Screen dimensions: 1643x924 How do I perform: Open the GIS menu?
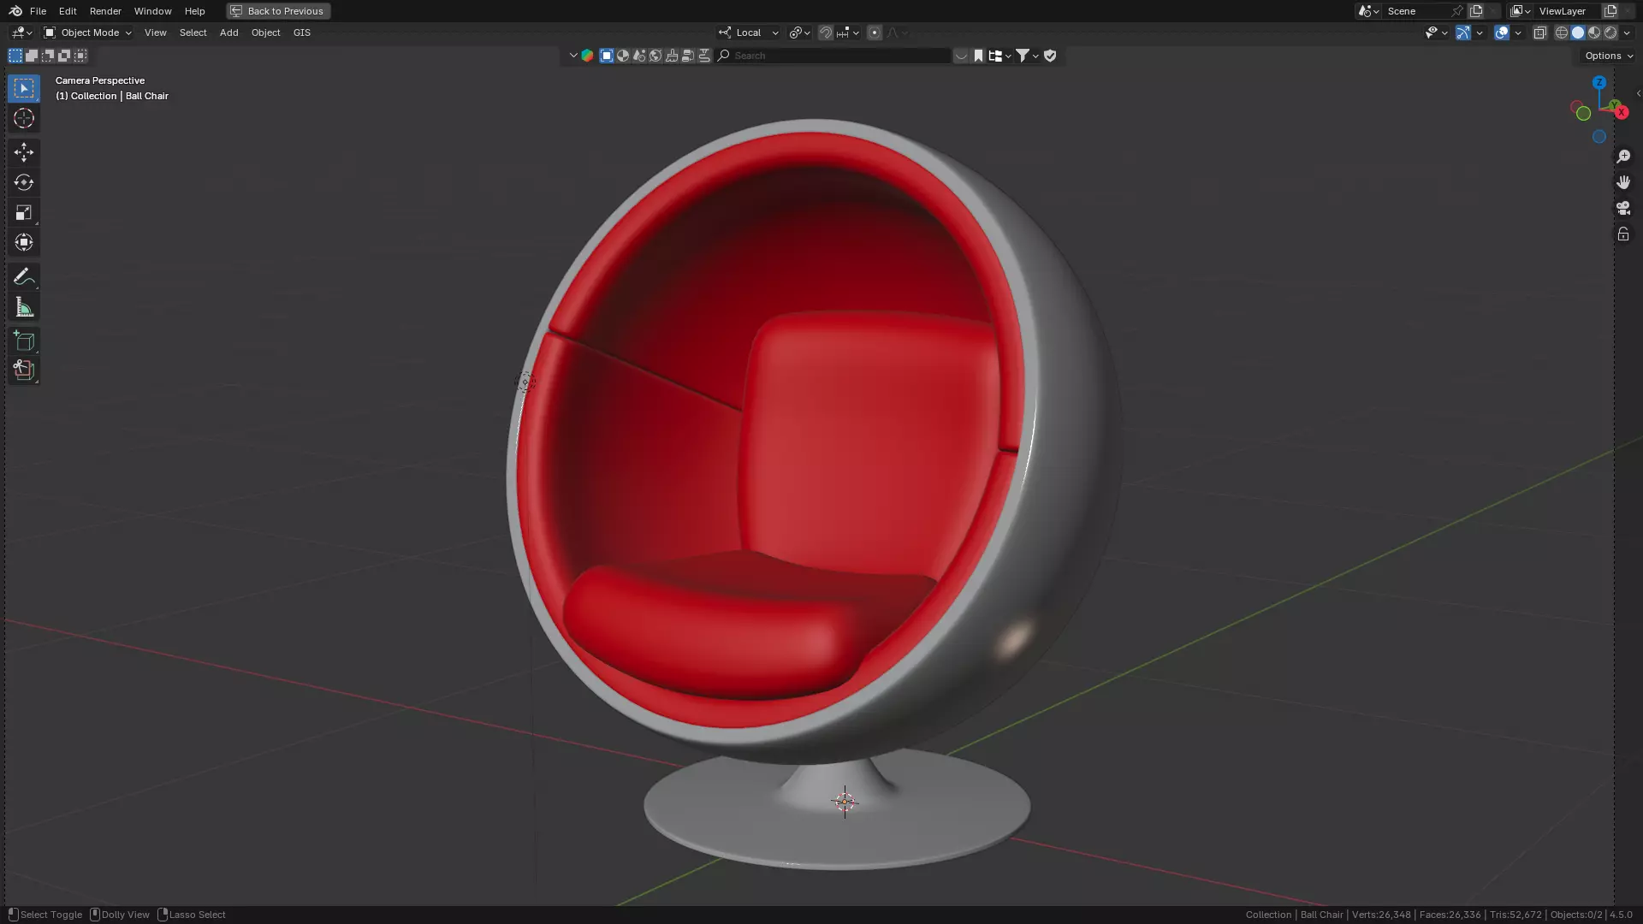(302, 33)
